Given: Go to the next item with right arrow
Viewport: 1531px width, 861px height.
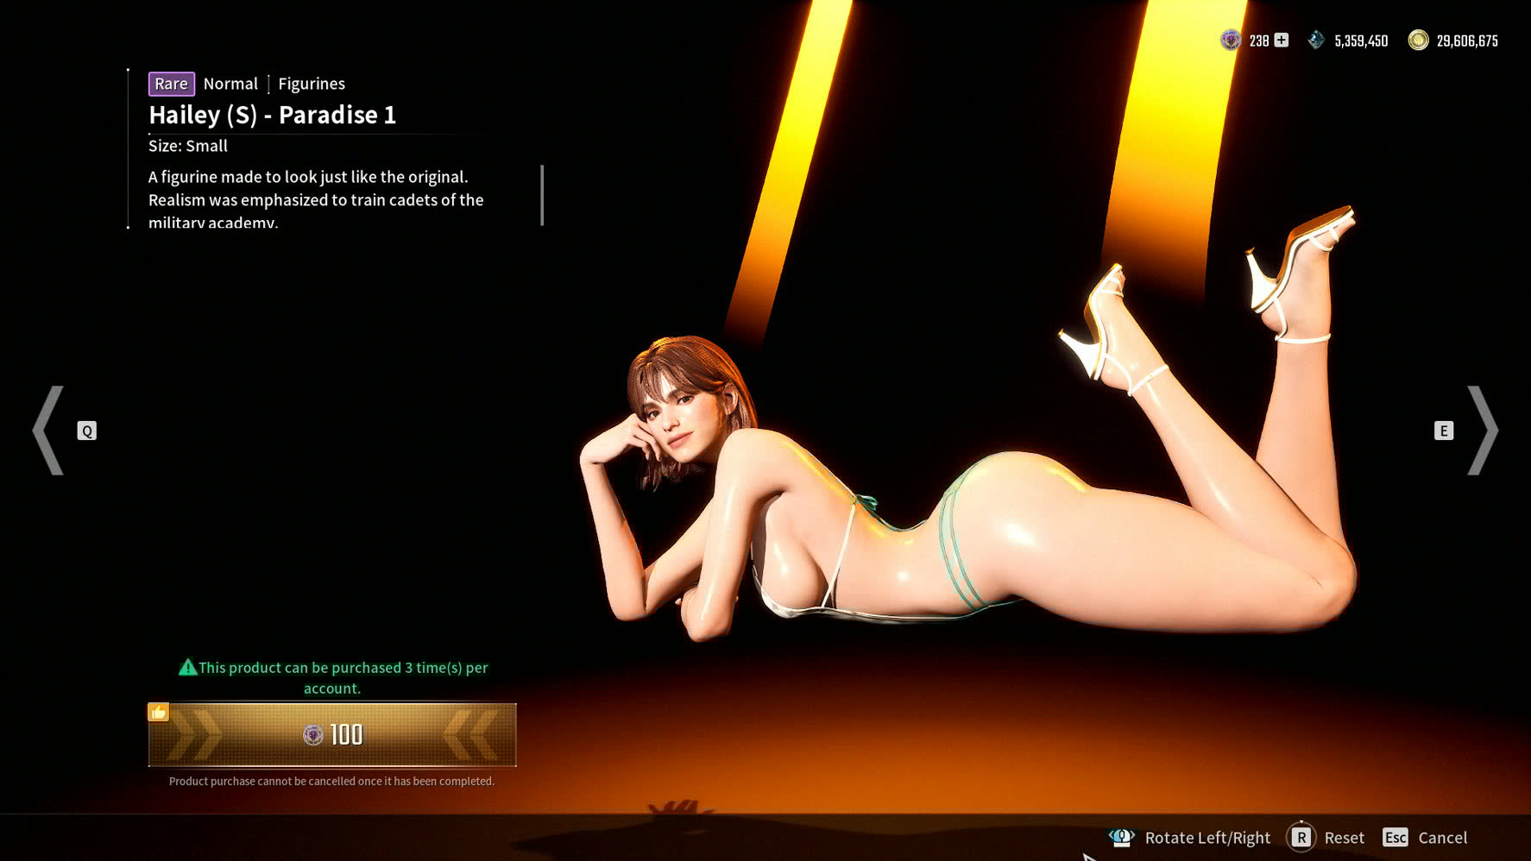Looking at the screenshot, I should pyautogui.click(x=1483, y=430).
